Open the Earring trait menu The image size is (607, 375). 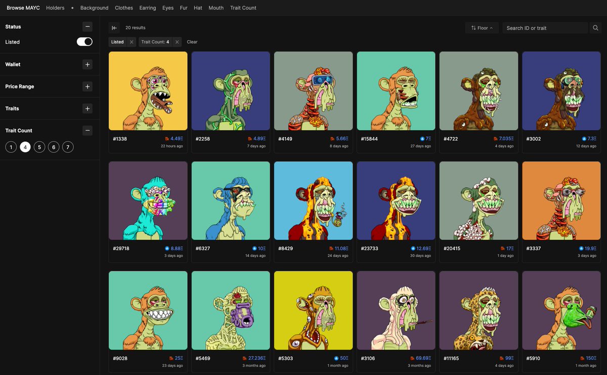point(148,8)
